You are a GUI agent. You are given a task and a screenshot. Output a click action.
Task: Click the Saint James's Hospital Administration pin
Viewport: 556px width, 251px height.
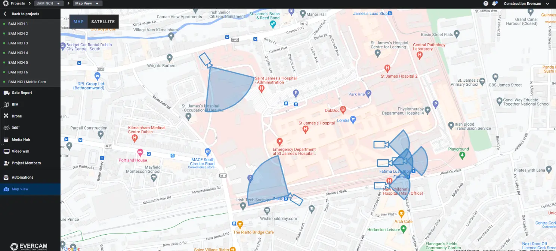click(262, 89)
